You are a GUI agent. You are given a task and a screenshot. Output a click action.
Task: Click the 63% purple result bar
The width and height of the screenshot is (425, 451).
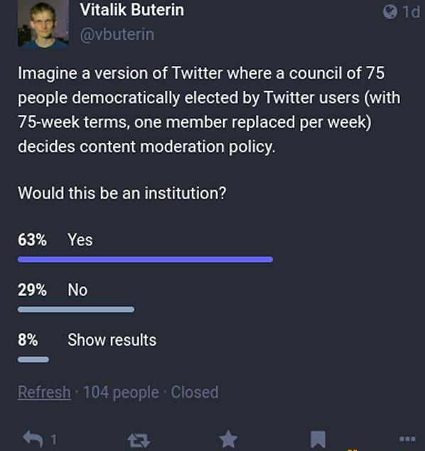146,260
